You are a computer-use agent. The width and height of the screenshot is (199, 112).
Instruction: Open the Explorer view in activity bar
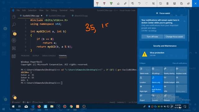tap(14, 17)
